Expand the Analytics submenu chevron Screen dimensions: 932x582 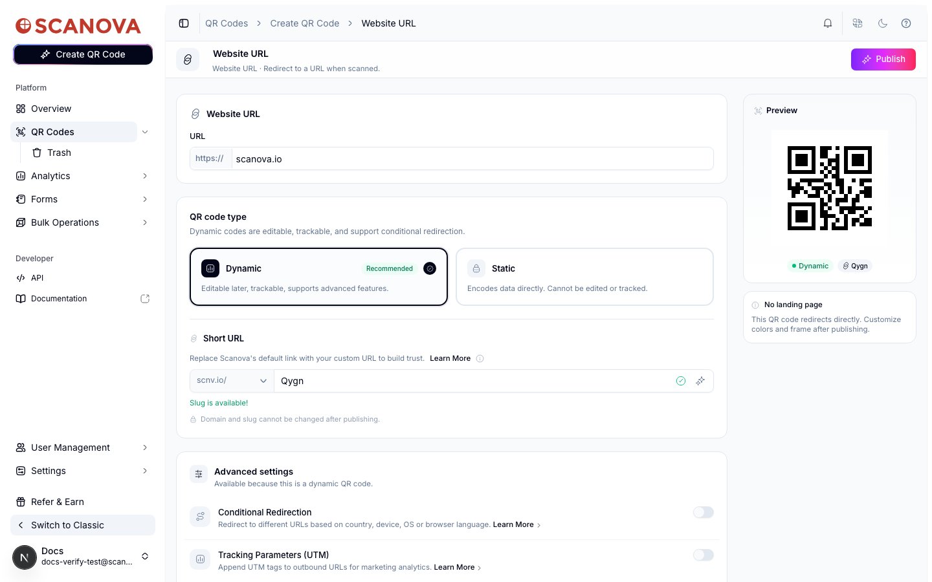[x=145, y=176]
